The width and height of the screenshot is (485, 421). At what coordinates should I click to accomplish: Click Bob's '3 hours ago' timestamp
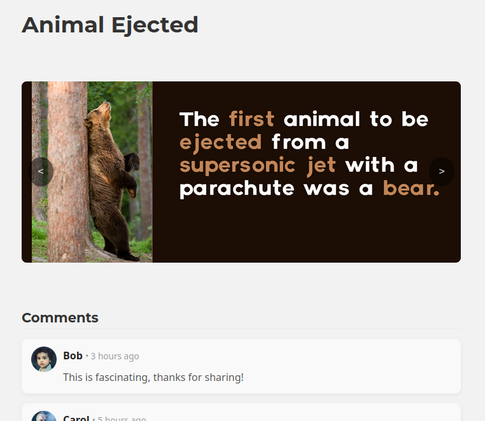pyautogui.click(x=115, y=356)
